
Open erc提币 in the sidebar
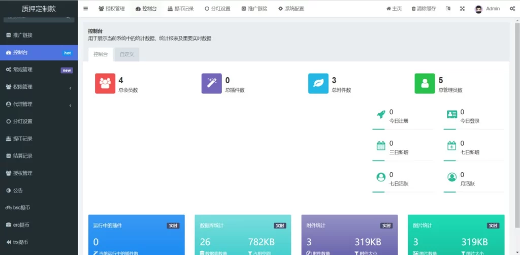point(39,225)
